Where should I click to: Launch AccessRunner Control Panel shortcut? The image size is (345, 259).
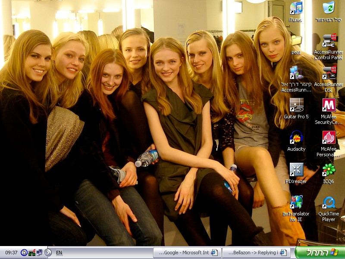pyautogui.click(x=329, y=41)
